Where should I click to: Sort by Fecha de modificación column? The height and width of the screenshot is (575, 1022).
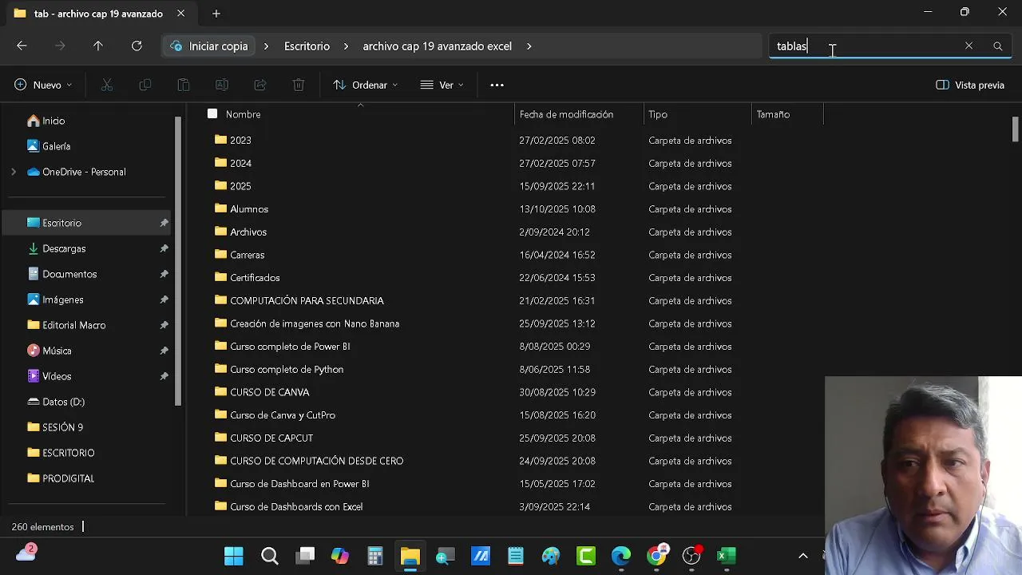click(x=566, y=114)
